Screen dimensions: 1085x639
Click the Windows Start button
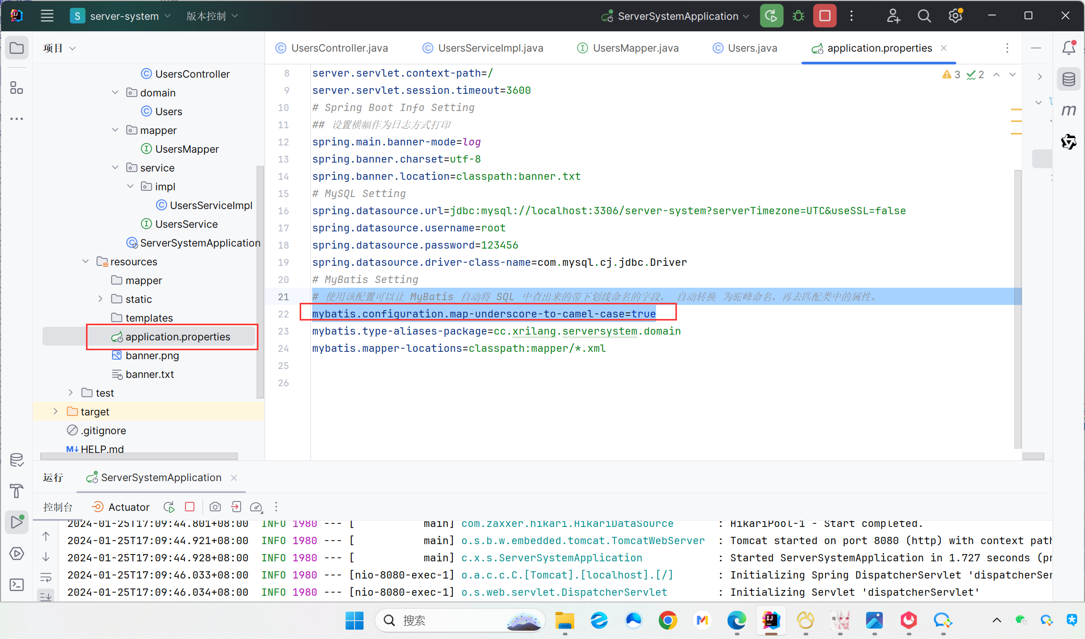354,620
